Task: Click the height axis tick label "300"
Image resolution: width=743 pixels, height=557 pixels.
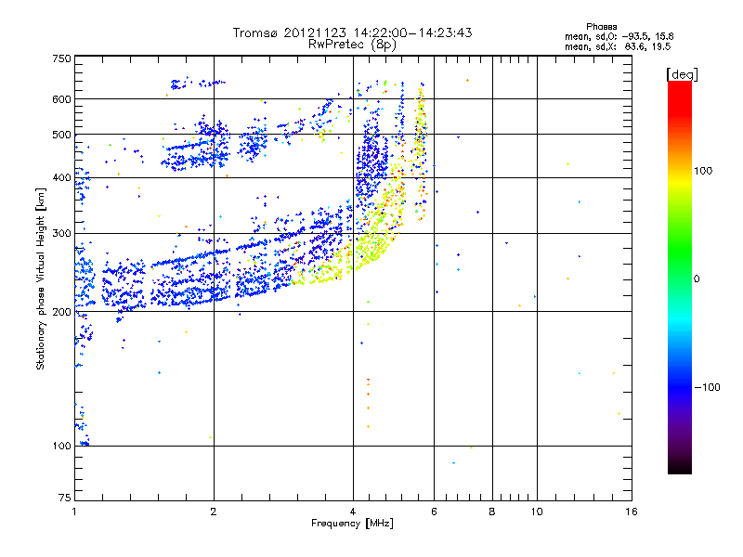Action: [x=61, y=234]
